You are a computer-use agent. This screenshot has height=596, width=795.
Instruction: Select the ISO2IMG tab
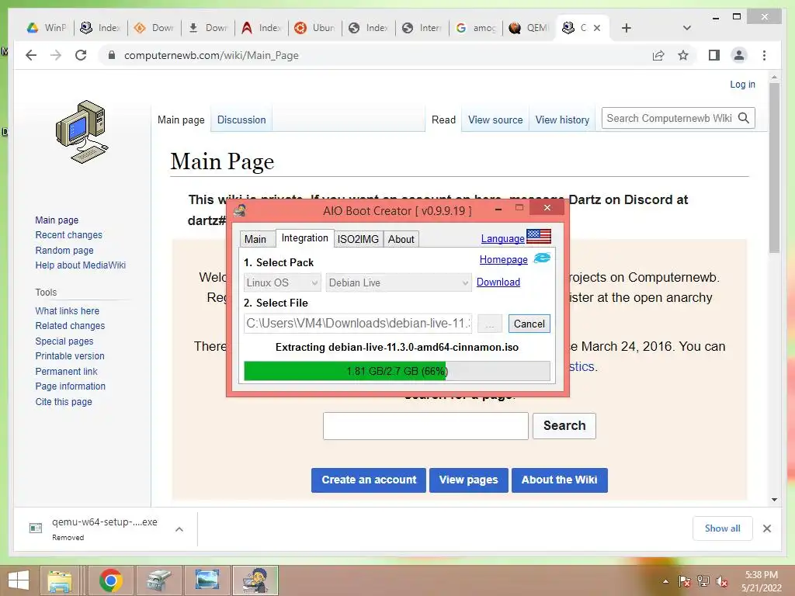click(358, 239)
